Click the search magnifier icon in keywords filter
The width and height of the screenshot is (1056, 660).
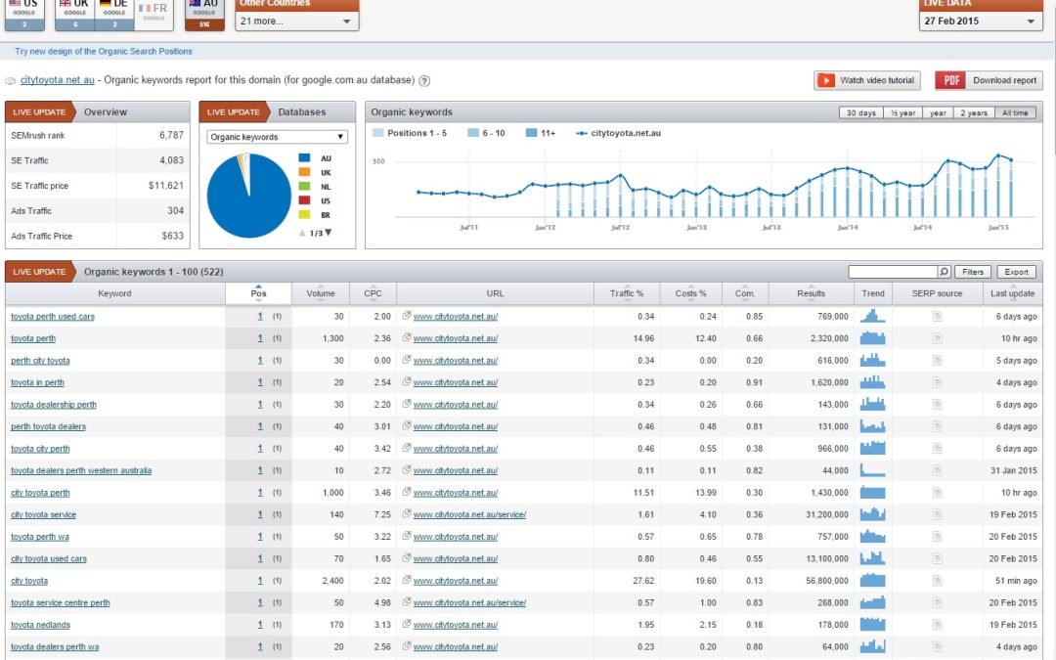click(x=945, y=272)
